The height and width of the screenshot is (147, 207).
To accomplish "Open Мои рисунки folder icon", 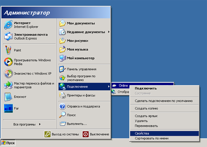I will pos(62,41).
